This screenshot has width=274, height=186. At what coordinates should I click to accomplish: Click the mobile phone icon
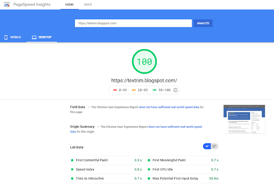(x=6, y=37)
